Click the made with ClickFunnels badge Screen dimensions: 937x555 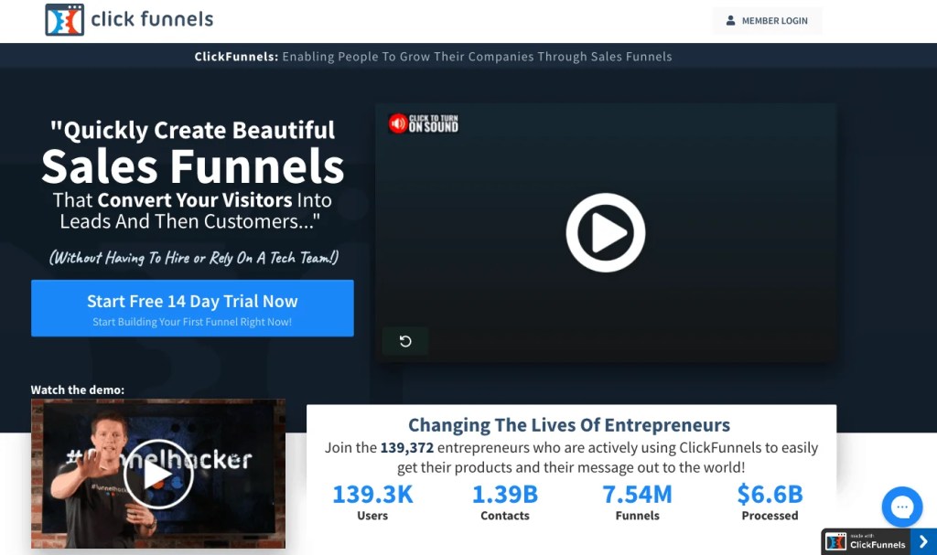pyautogui.click(x=866, y=541)
